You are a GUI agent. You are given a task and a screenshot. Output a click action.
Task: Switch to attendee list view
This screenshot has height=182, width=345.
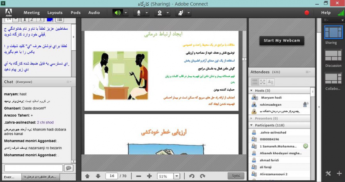pyautogui.click(x=255, y=82)
